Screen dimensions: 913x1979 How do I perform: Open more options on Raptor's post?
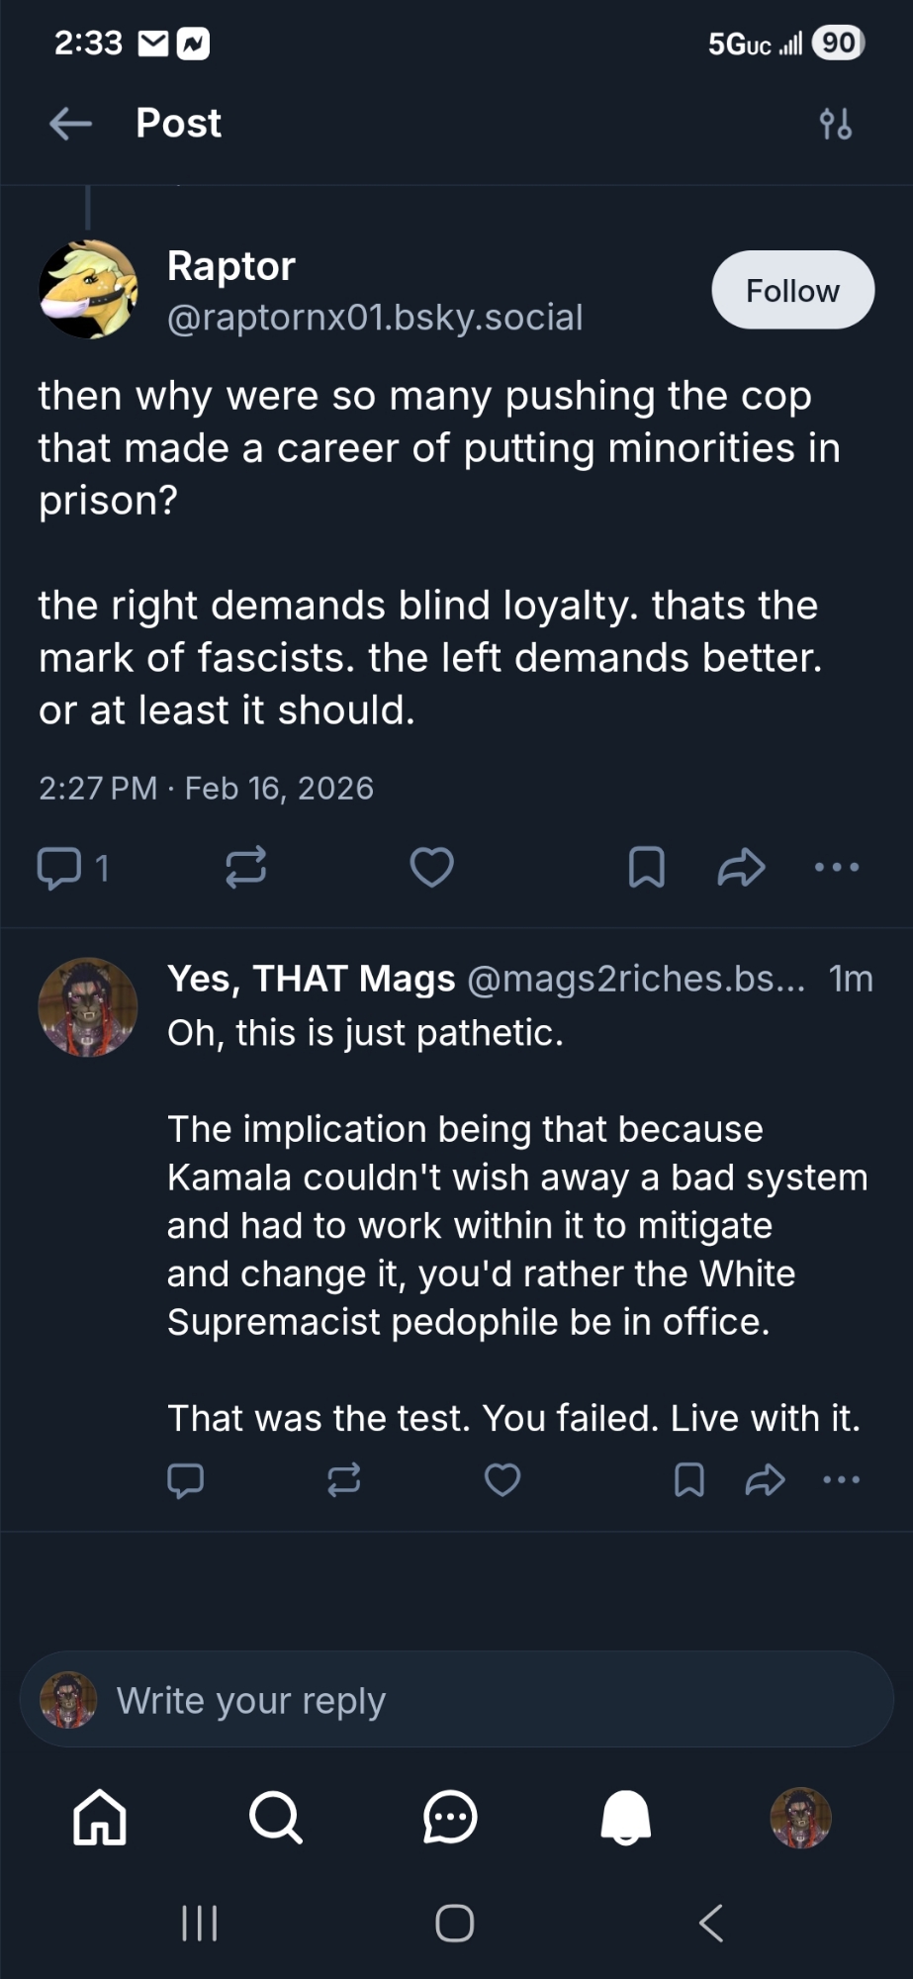click(x=837, y=868)
